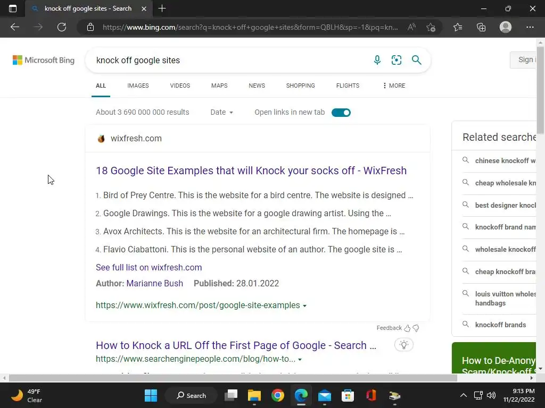
Task: Open the volume speaker tray icon
Action: click(491, 395)
